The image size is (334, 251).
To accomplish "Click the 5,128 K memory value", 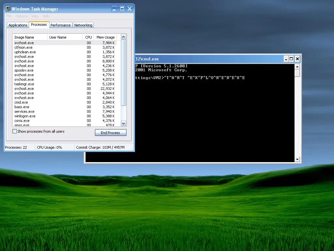I will tap(108, 84).
